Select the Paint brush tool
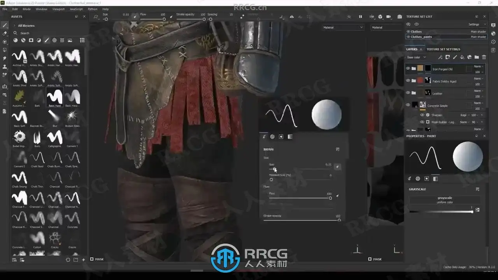The image size is (498, 280). [x=5, y=25]
